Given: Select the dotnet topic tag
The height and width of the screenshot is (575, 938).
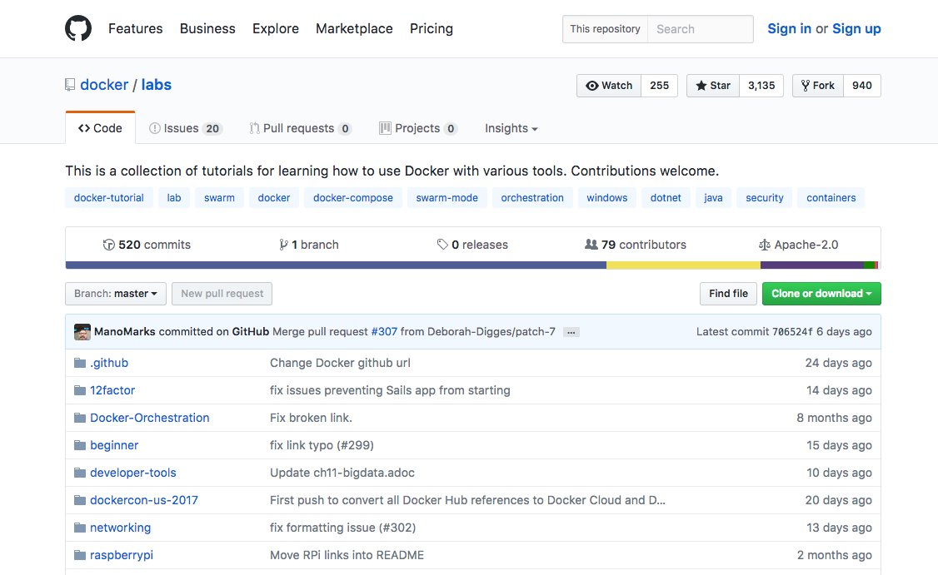Looking at the screenshot, I should [x=666, y=198].
